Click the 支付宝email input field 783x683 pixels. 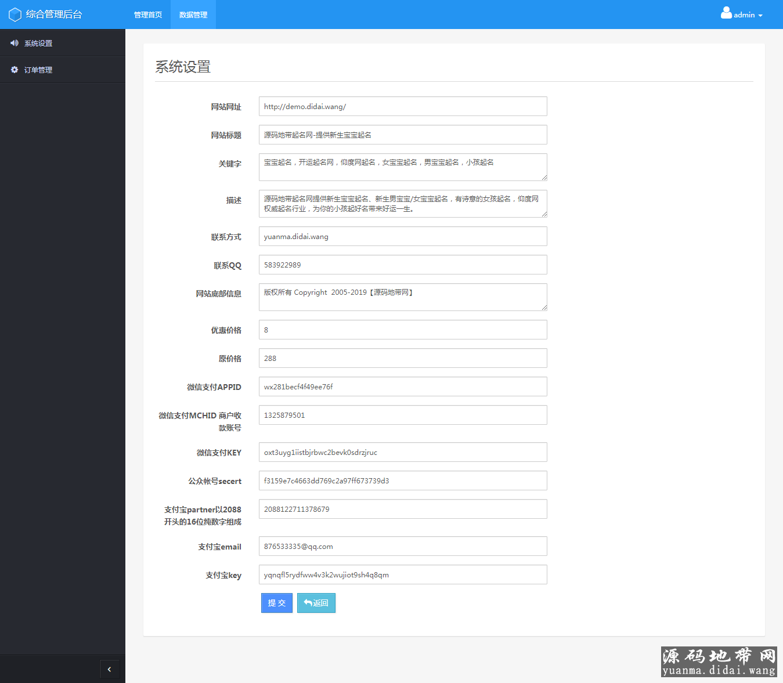pos(403,546)
